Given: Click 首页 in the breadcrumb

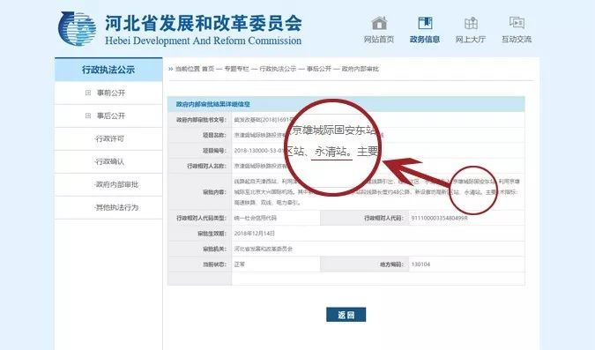Looking at the screenshot, I should [x=208, y=69].
